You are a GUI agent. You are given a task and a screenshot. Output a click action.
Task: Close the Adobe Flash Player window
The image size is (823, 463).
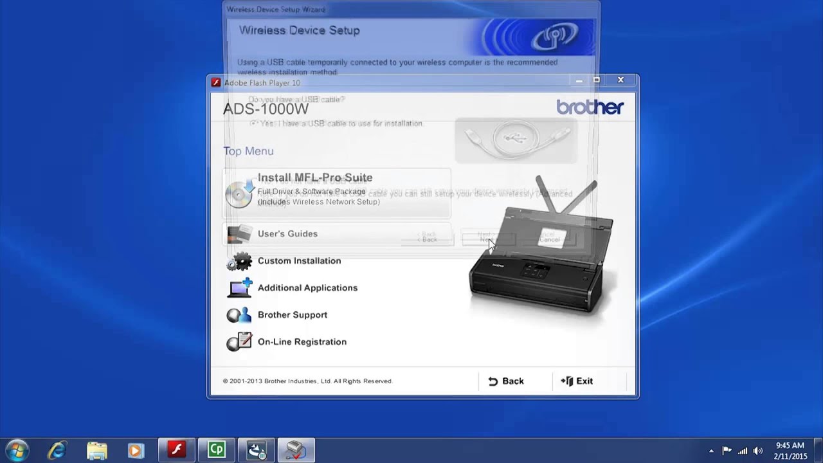(x=620, y=80)
